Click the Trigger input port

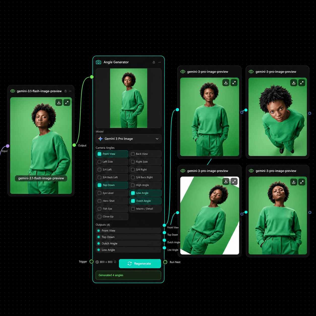point(91,262)
